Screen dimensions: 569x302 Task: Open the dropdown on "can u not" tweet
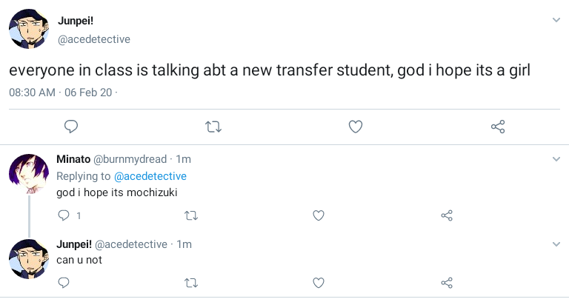click(556, 244)
